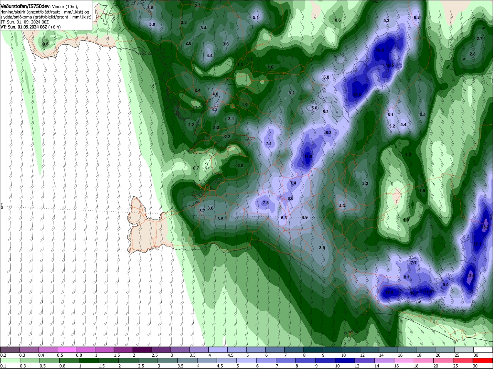Click the 0.8 value on the northwest peninsula
The width and height of the screenshot is (493, 369).
[45, 44]
